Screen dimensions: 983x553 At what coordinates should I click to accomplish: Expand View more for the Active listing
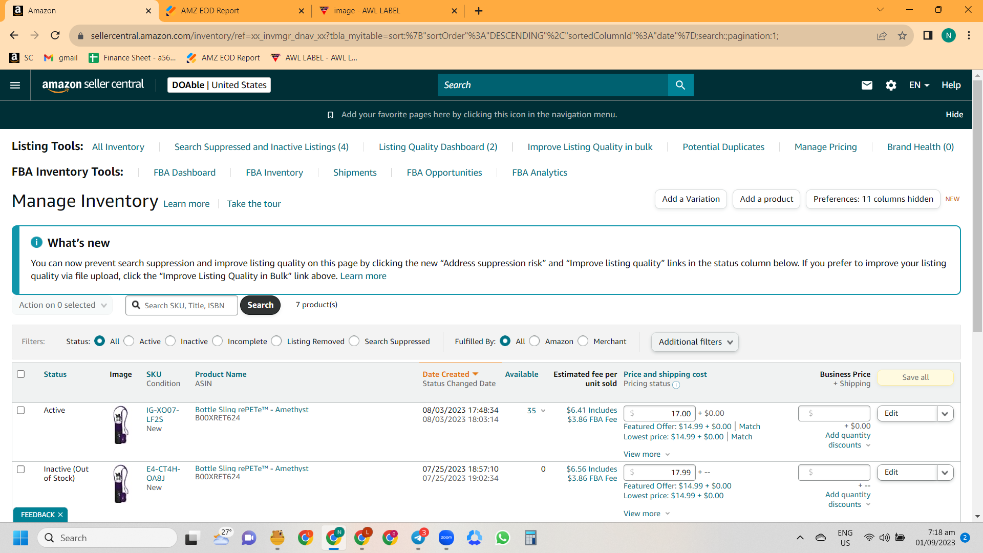click(647, 454)
